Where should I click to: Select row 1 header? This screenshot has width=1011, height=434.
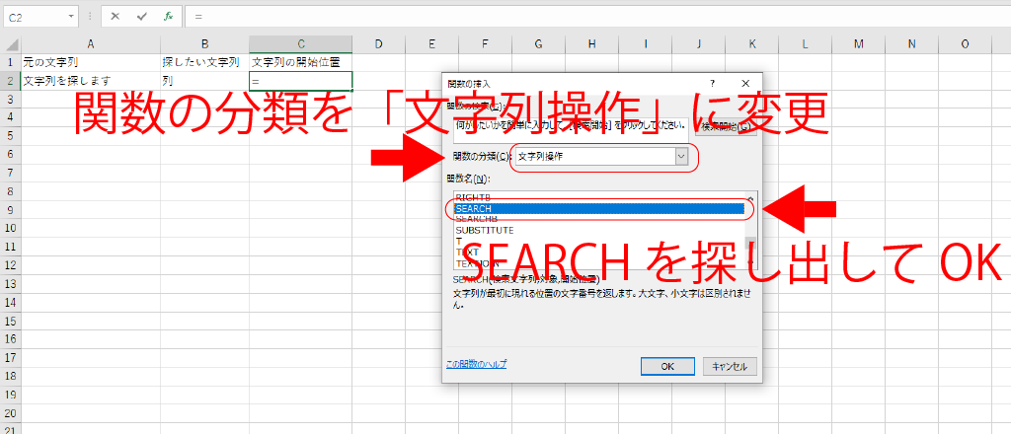11,61
